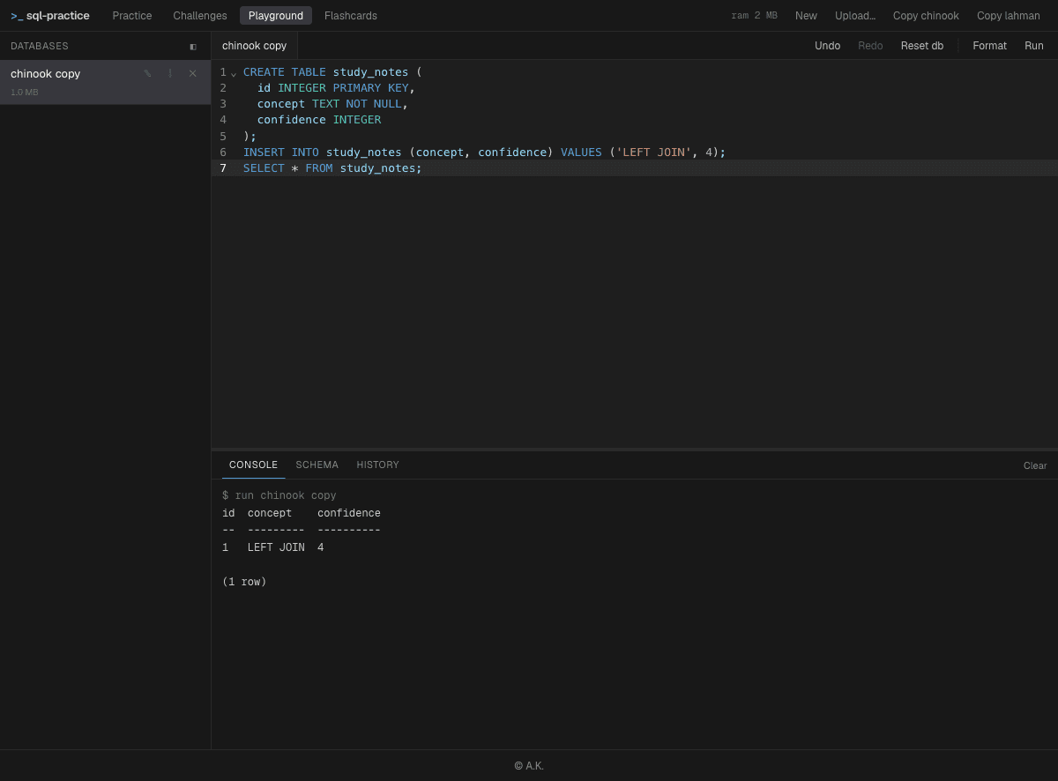Screen dimensions: 1058x781
Task: Select the Playground nav item
Action: (x=276, y=16)
